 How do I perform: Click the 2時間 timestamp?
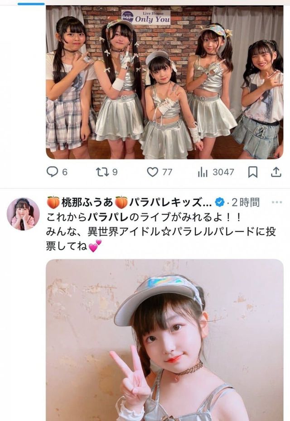(246, 202)
